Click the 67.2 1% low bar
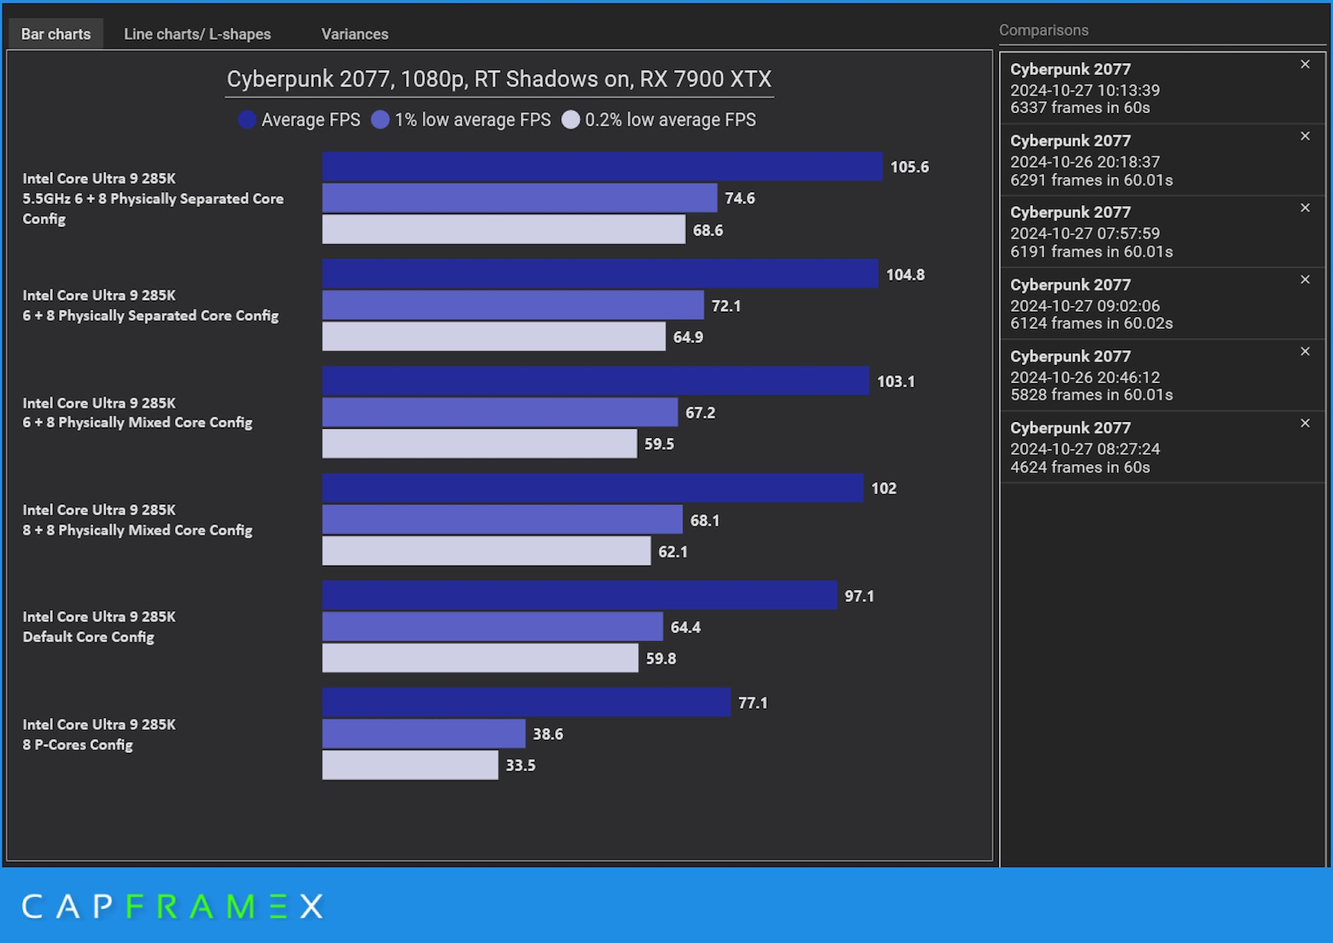1333x943 pixels. tap(500, 411)
